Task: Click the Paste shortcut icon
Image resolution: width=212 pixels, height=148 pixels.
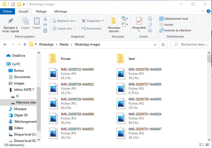Action: [x=45, y=30]
